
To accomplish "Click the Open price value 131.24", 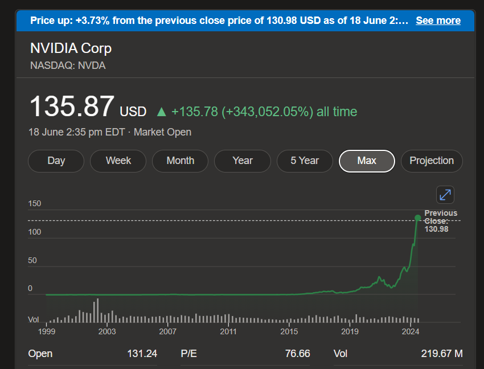I will click(142, 354).
